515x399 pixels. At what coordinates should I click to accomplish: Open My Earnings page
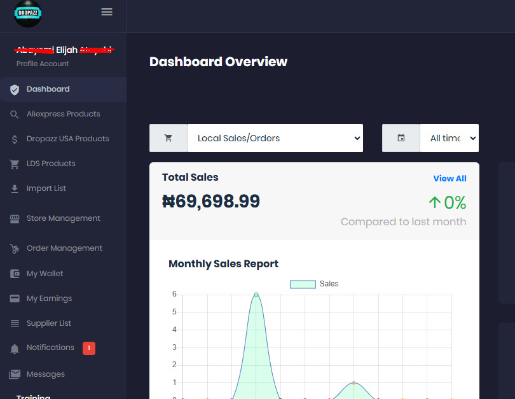coord(49,298)
